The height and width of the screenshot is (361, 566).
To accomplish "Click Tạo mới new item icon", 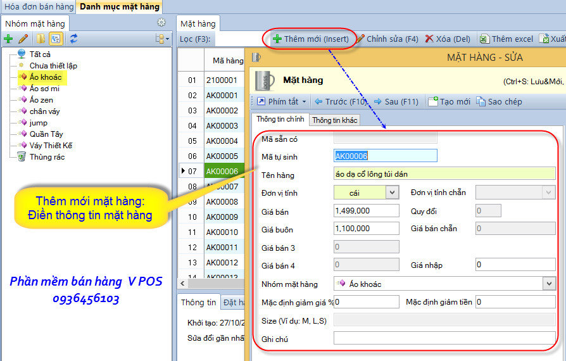I will pyautogui.click(x=433, y=101).
